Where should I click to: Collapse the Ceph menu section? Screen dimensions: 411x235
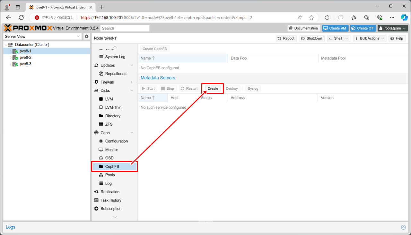[132, 133]
